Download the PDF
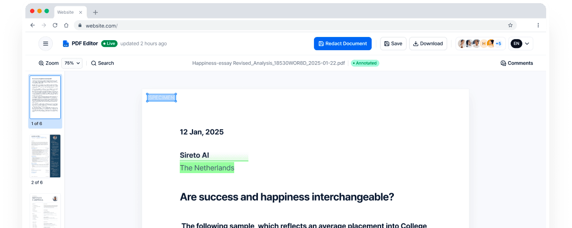The width and height of the screenshot is (572, 228). tap(428, 44)
